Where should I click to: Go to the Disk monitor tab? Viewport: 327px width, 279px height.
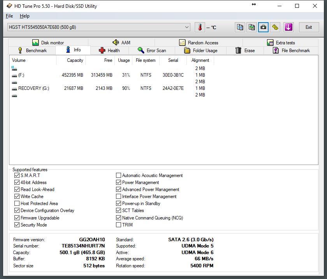(48, 43)
